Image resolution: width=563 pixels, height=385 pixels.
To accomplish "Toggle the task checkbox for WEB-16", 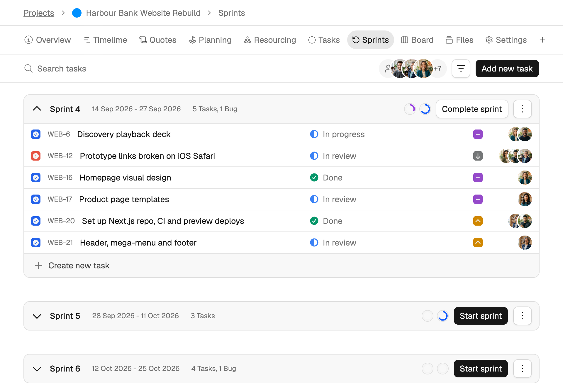I will click(x=36, y=178).
